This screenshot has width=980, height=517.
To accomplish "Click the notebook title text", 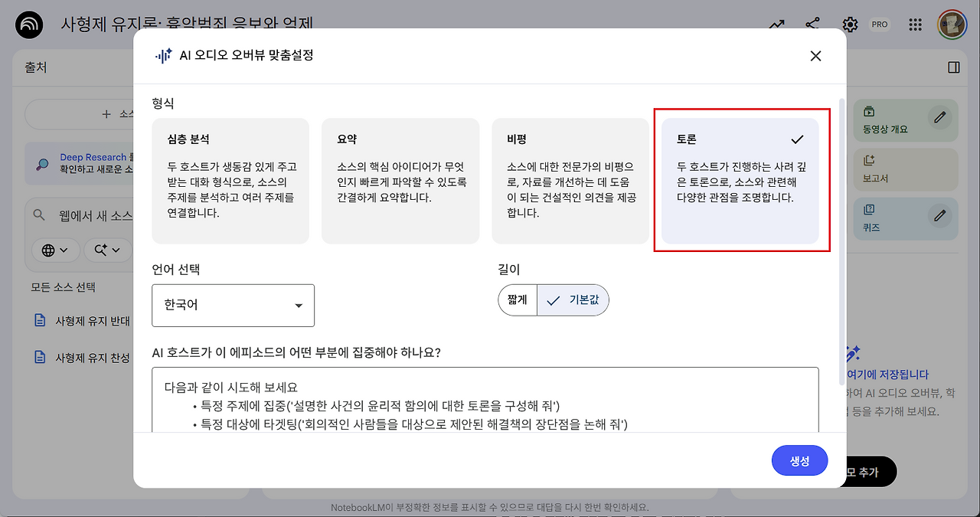I will (187, 25).
